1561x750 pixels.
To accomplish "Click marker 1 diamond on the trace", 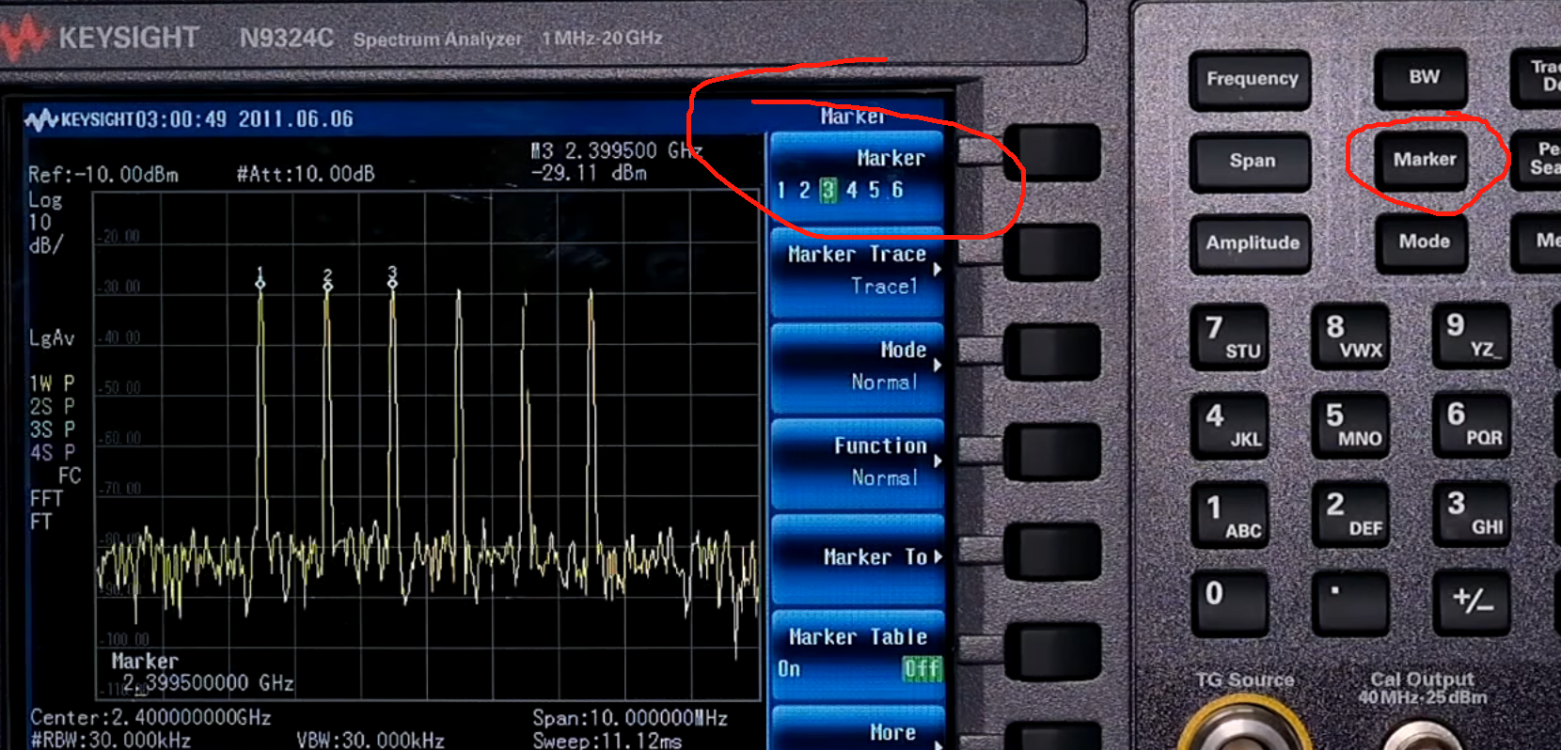I will coord(260,283).
